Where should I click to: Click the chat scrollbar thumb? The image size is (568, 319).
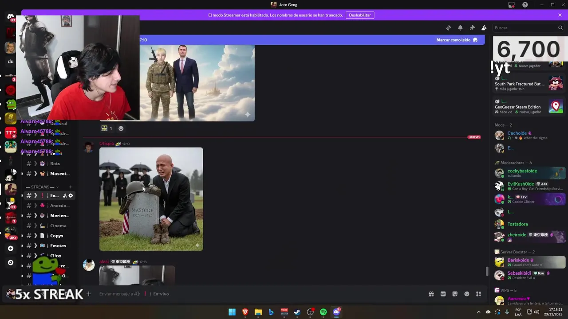point(487,271)
